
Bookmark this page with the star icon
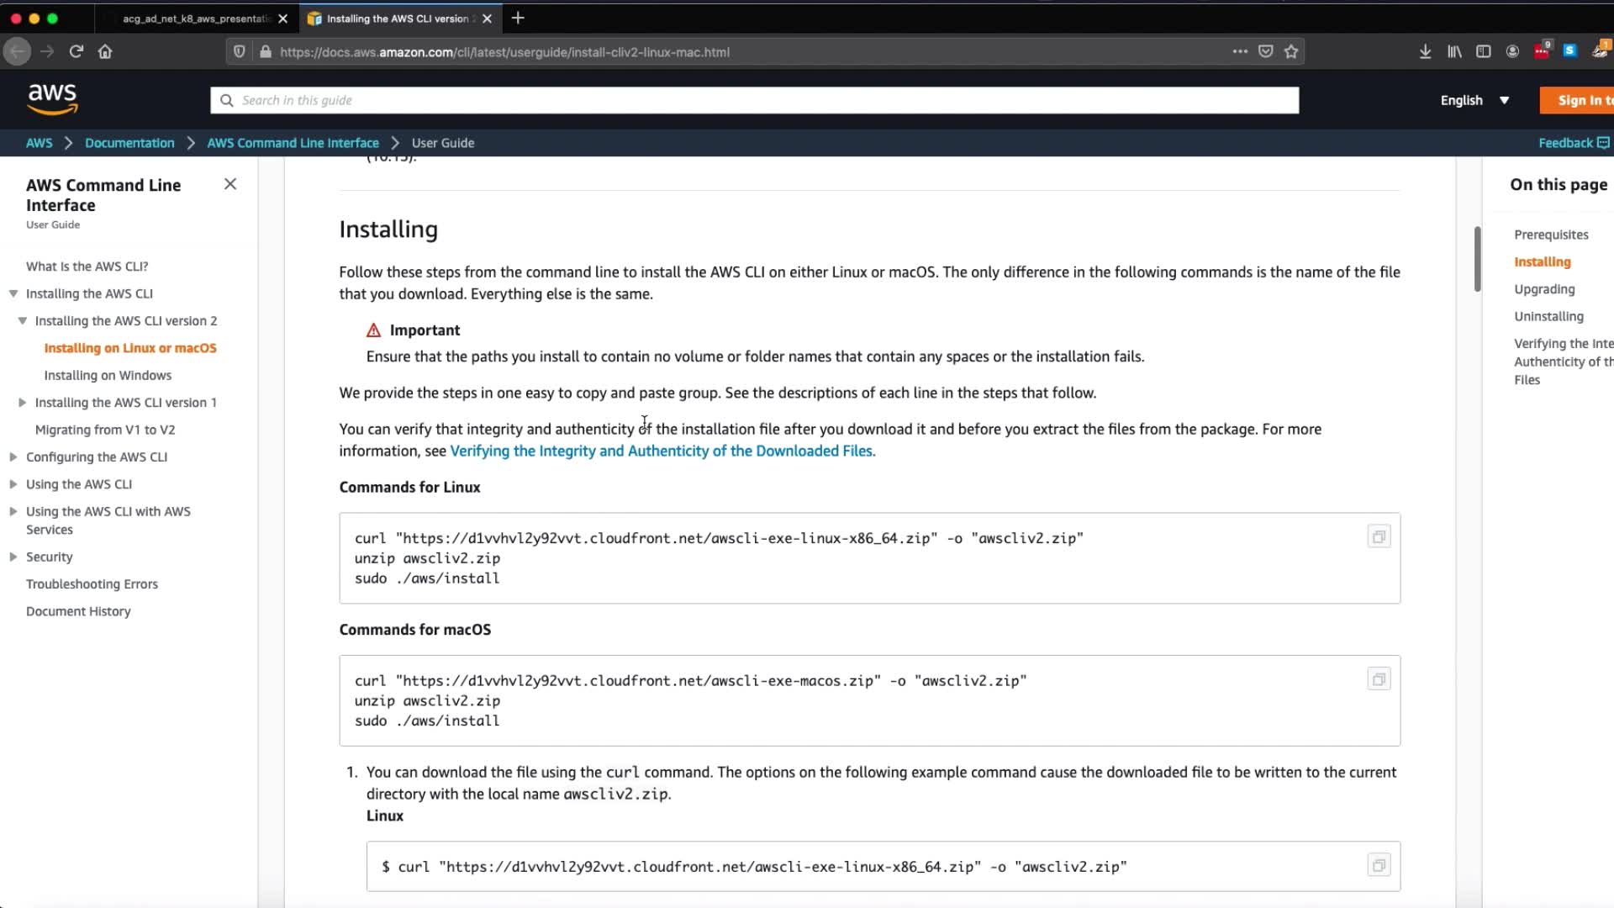[x=1291, y=51]
